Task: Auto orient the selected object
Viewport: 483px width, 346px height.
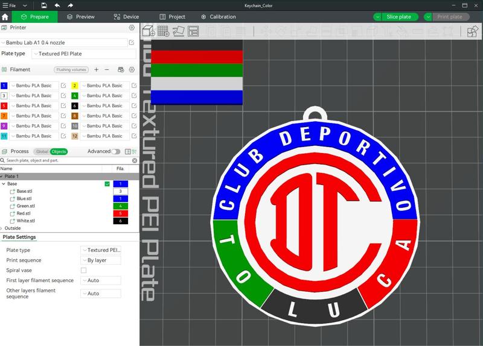Action: point(178,31)
